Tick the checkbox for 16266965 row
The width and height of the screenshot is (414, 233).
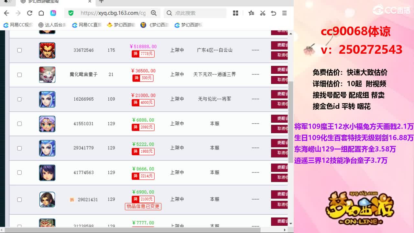[19, 99]
